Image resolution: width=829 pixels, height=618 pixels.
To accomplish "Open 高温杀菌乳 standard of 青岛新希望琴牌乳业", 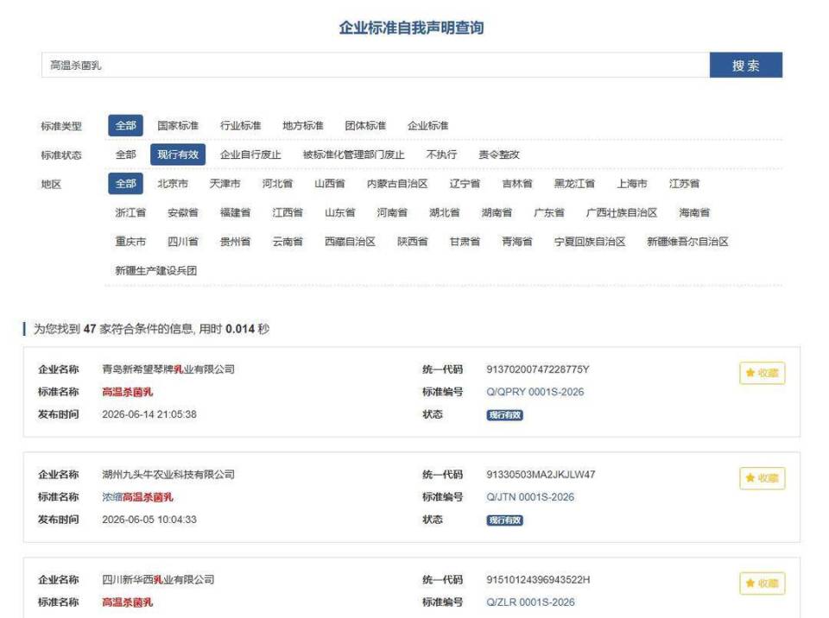I will [128, 392].
